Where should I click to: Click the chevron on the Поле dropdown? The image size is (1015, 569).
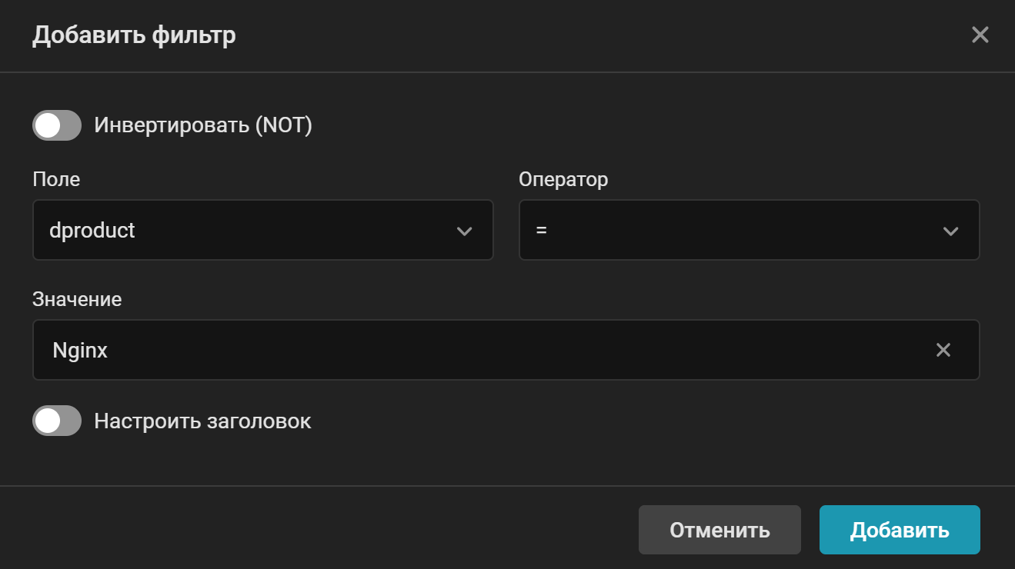[465, 230]
